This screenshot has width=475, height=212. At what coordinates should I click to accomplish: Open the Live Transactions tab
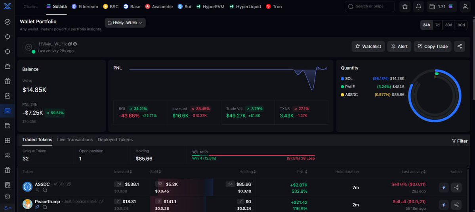coord(75,140)
